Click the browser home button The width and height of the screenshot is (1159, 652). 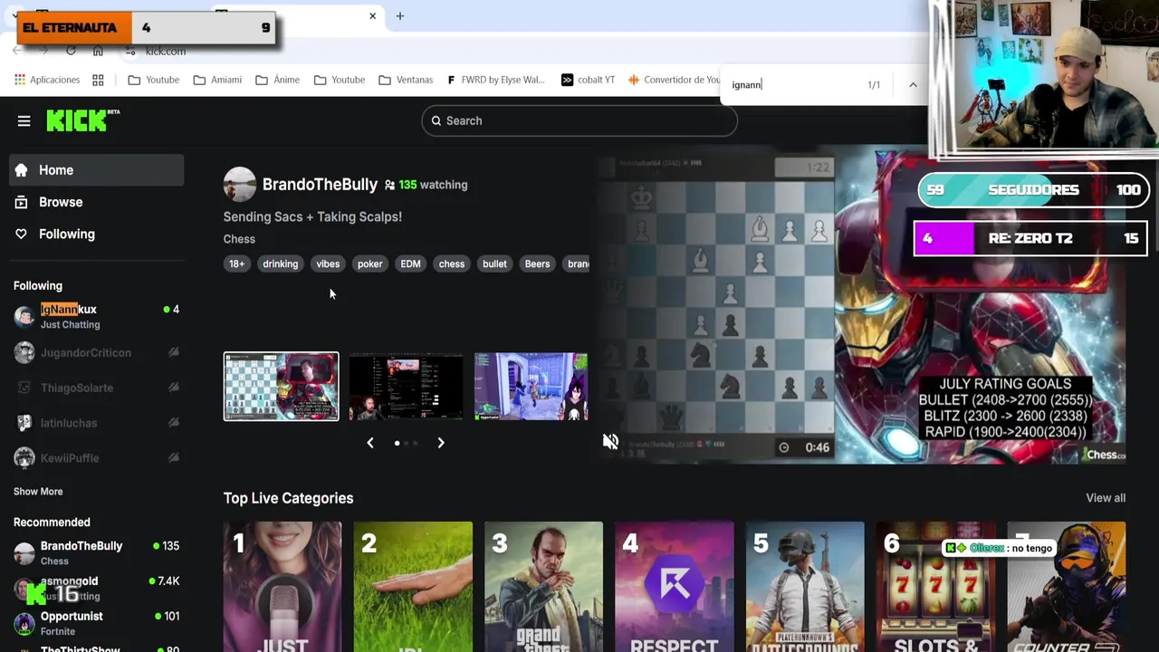(98, 51)
